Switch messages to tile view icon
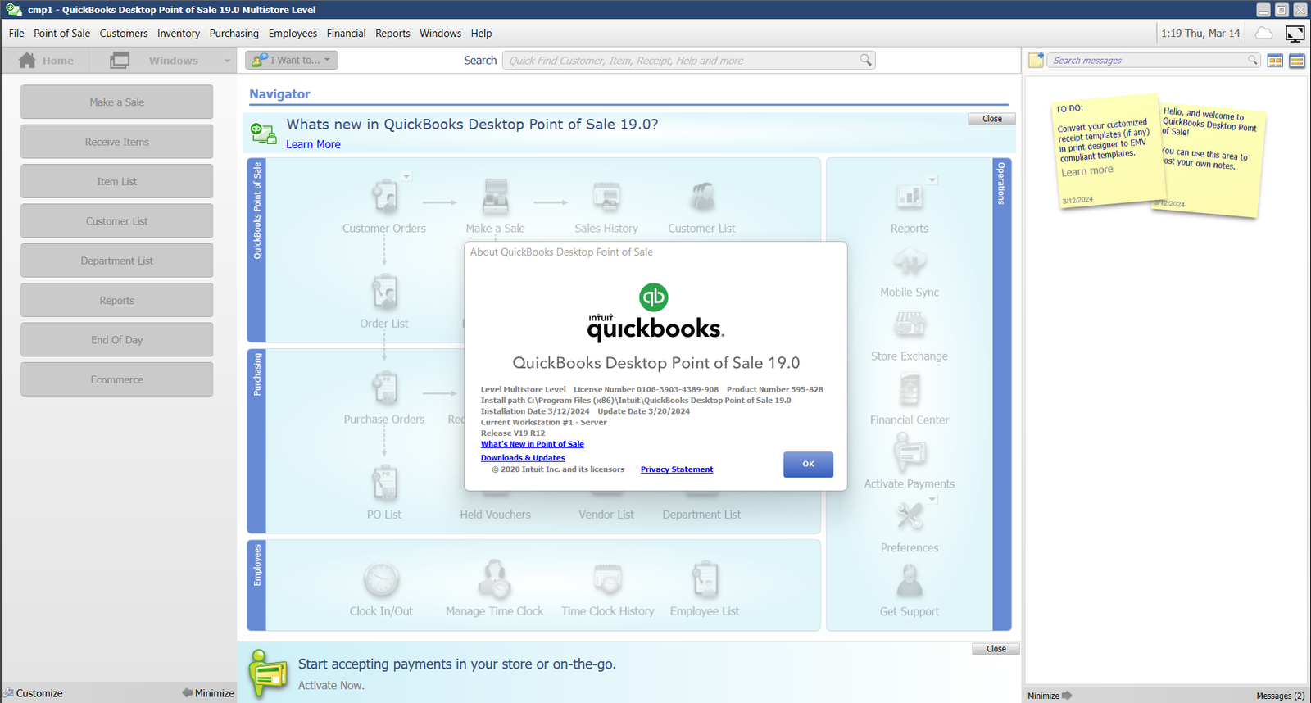 [x=1275, y=61]
